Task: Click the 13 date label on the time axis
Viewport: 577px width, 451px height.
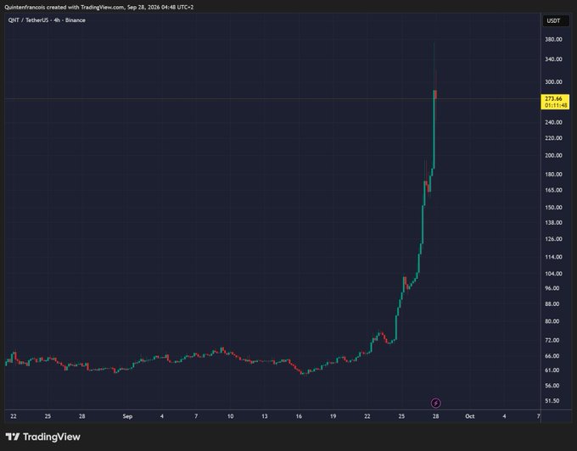Action: 265,416
